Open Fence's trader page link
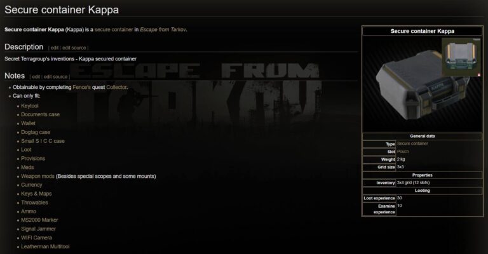The height and width of the screenshot is (254, 488). (81, 88)
